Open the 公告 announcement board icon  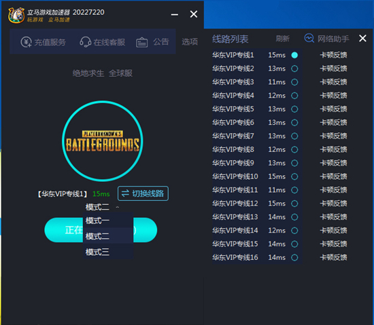(141, 42)
